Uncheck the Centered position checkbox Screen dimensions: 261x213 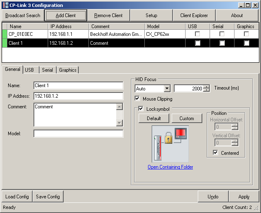(215, 153)
